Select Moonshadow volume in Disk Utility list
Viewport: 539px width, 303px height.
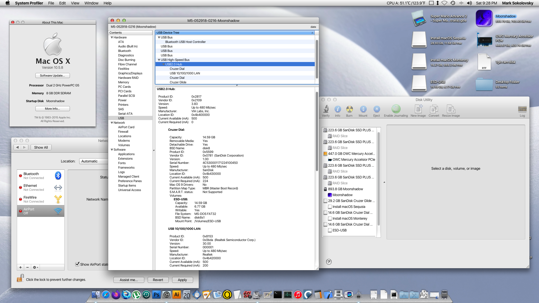pos(342,195)
